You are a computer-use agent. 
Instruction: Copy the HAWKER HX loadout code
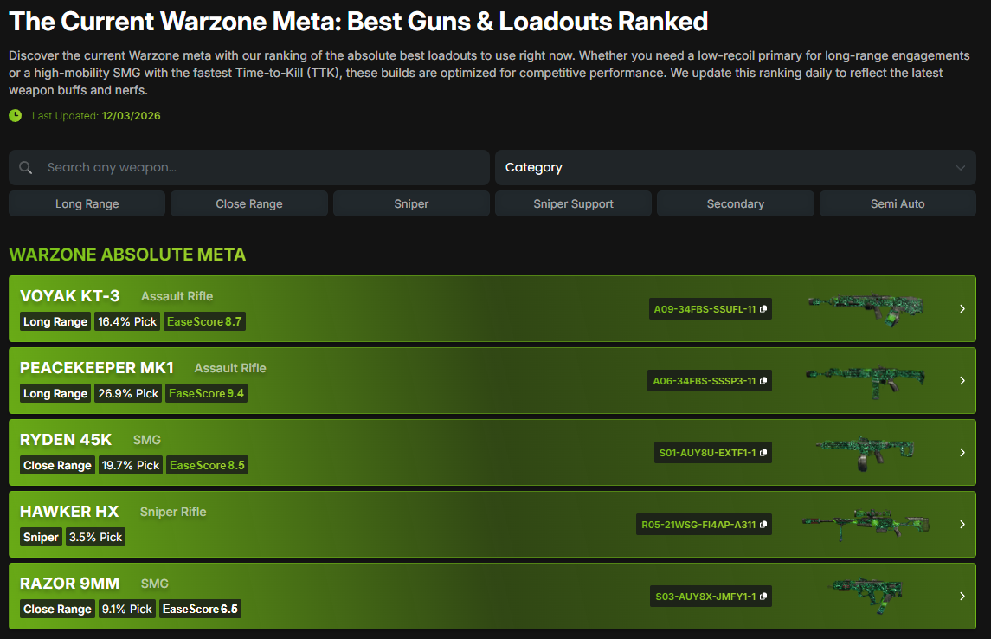click(x=763, y=525)
